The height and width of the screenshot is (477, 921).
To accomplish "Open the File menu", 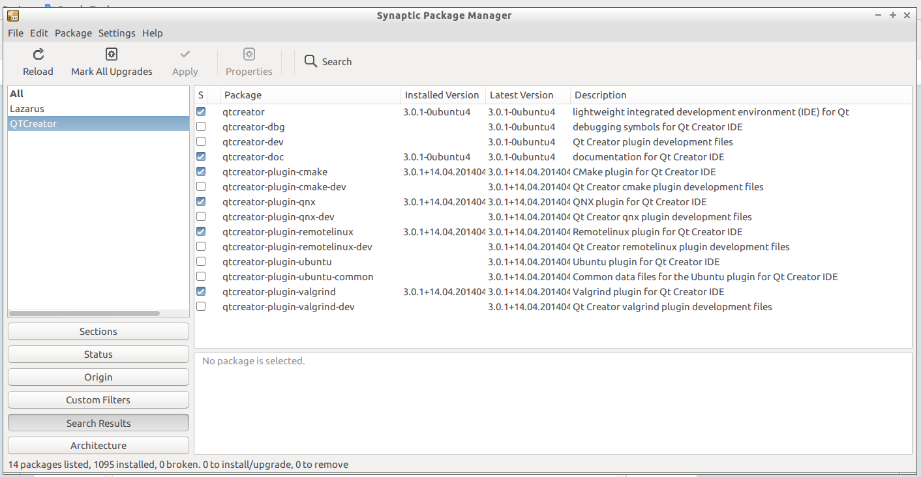I will [x=16, y=33].
